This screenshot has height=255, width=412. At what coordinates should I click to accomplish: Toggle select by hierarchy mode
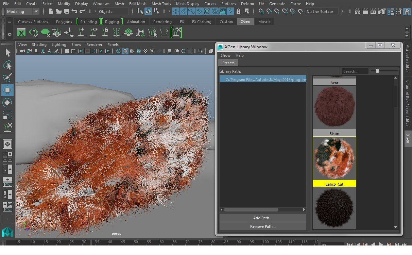coord(140,11)
